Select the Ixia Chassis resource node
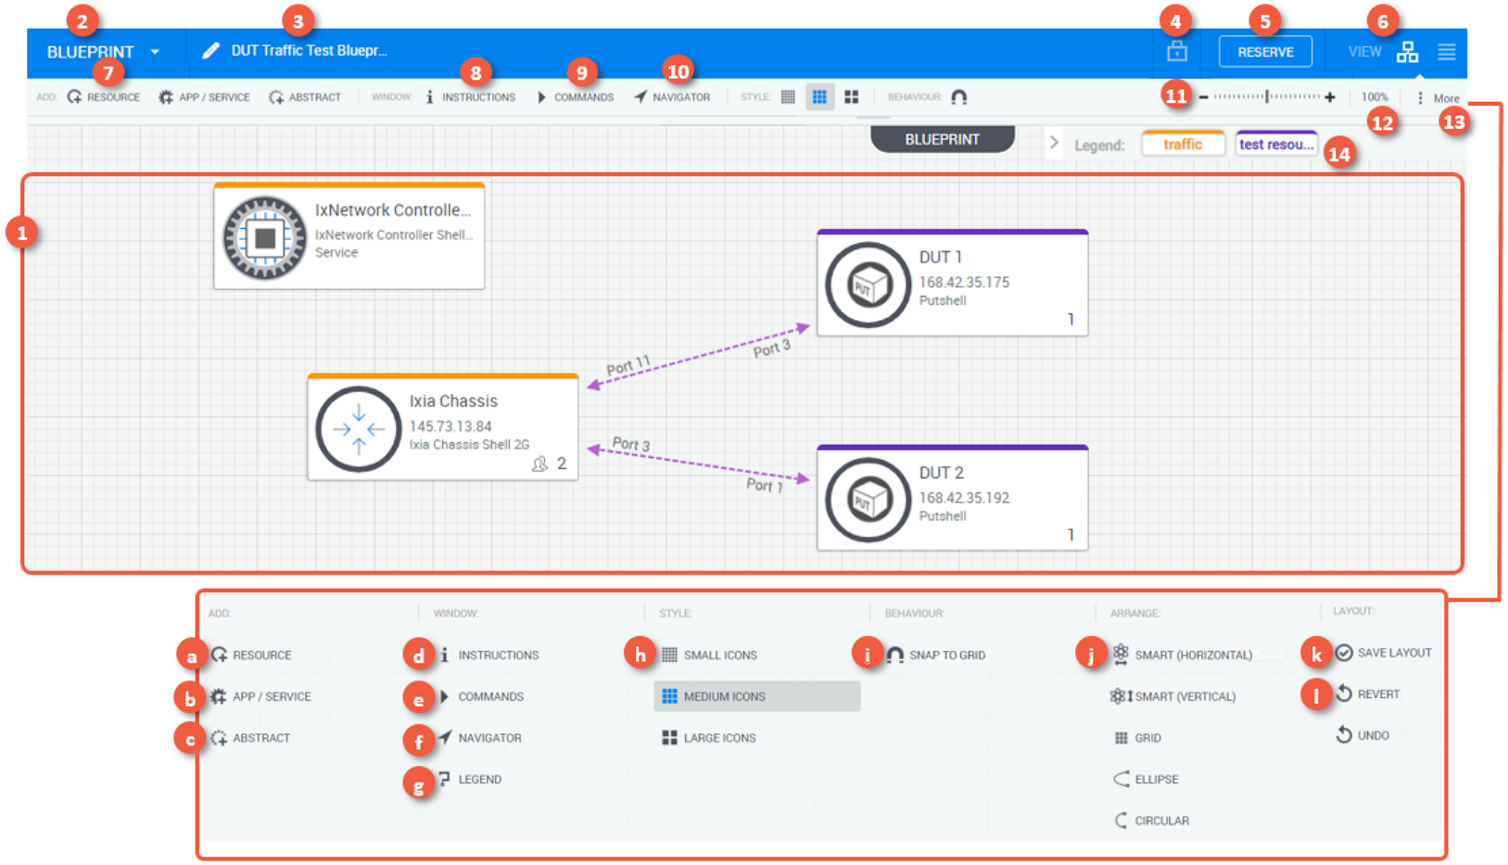Screen dimensions: 1508x865 tap(443, 427)
